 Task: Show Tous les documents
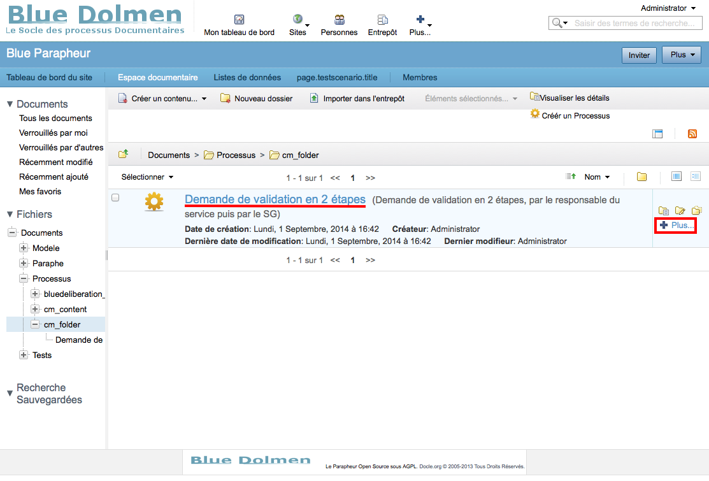coord(55,118)
